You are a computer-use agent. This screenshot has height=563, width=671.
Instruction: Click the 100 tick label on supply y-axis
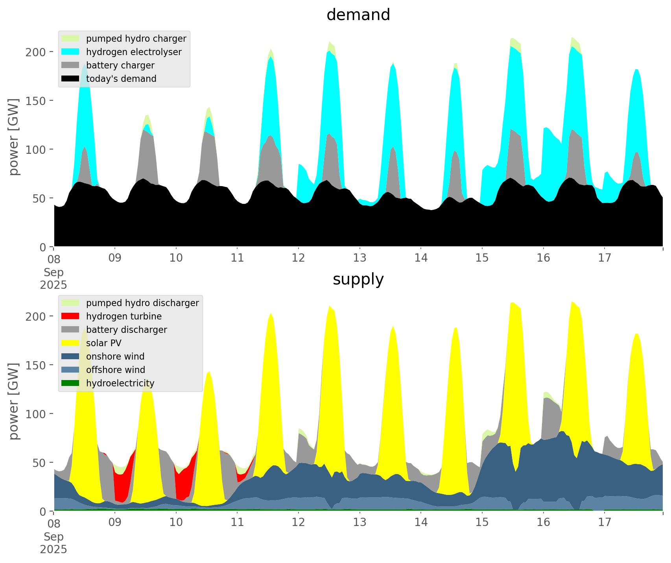pos(36,414)
